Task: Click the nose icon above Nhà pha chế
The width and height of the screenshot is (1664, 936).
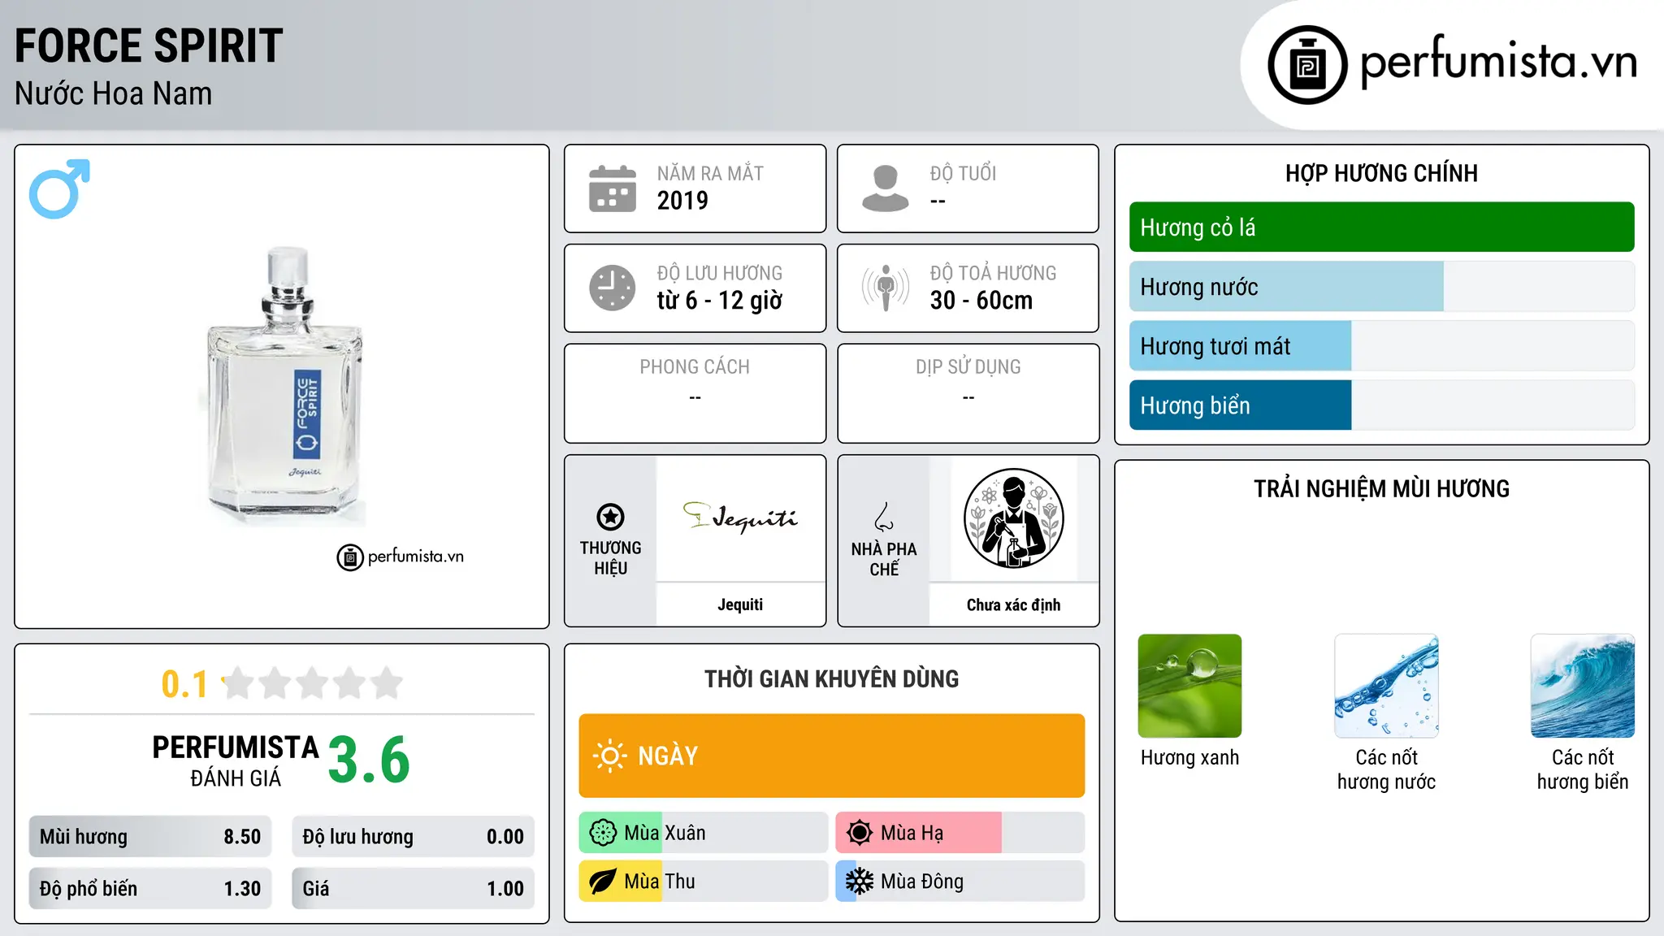Action: click(x=884, y=517)
